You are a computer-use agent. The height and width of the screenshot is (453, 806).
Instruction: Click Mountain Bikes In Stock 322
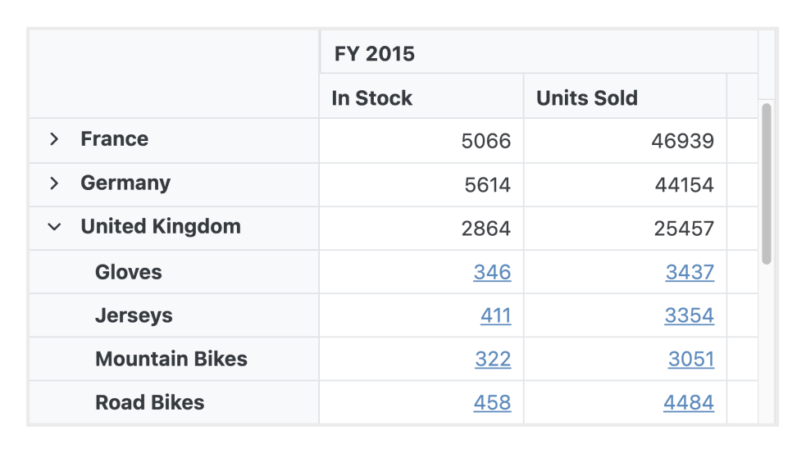tap(493, 359)
